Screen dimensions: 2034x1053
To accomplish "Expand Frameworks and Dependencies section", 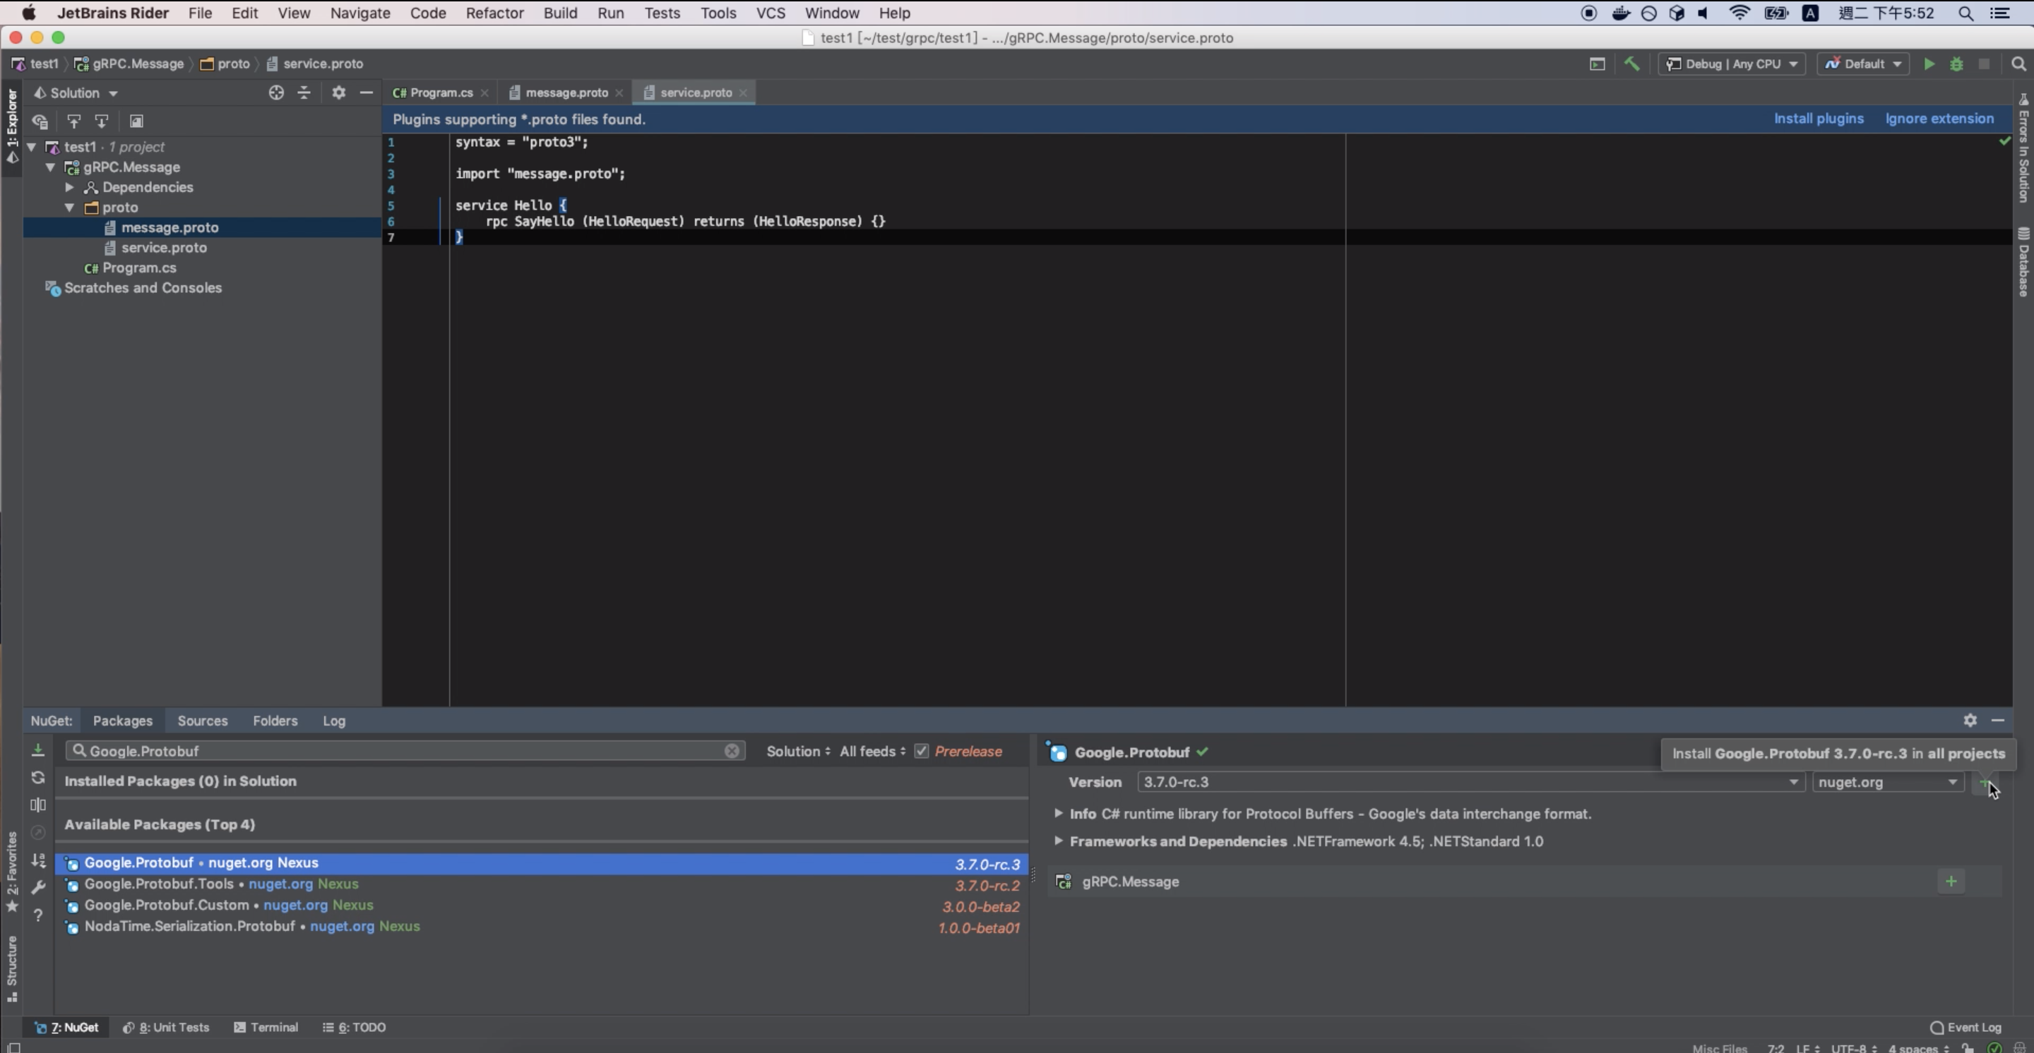I will click(1058, 840).
